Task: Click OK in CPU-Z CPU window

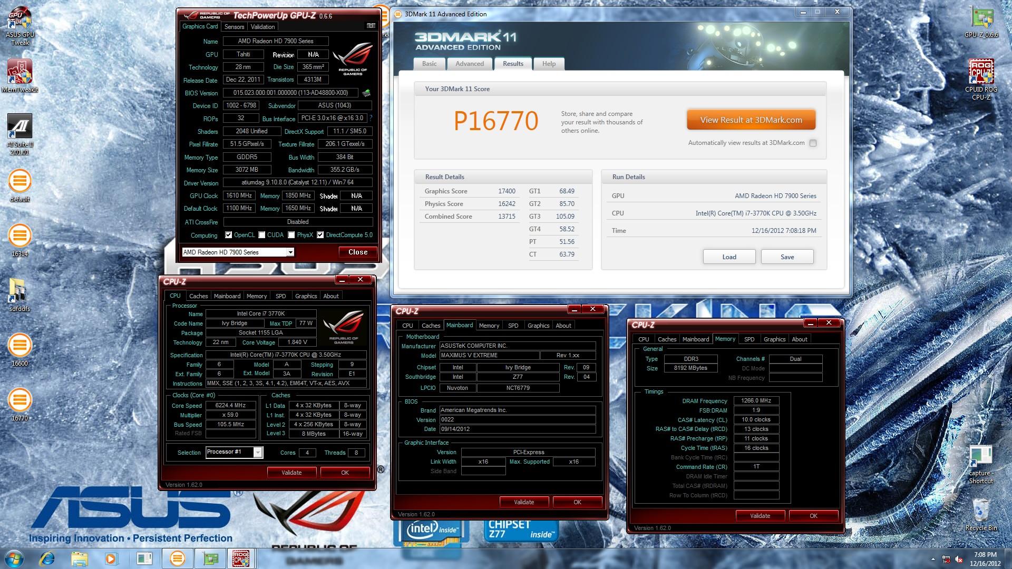Action: (345, 473)
